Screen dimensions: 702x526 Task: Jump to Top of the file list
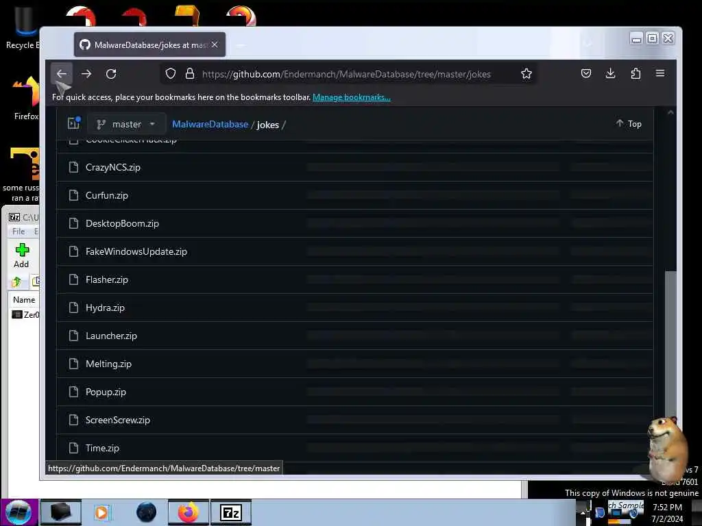629,123
